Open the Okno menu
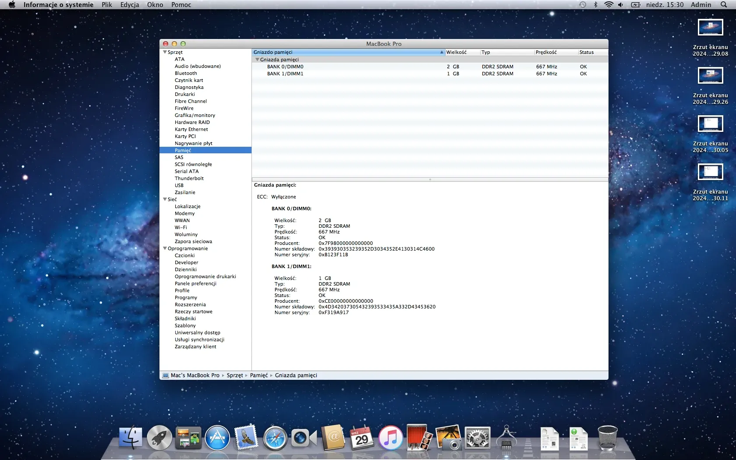The image size is (736, 460). (x=155, y=5)
